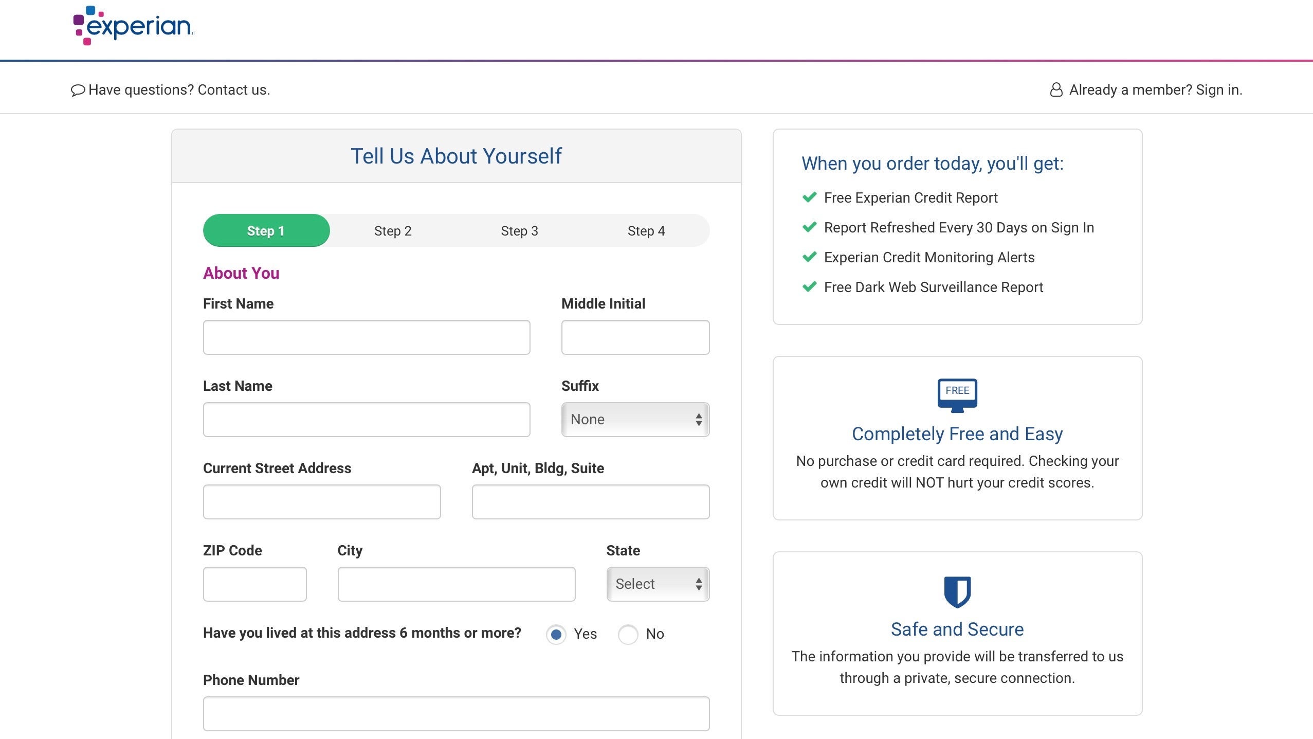Open the Suffix dropdown

pyautogui.click(x=635, y=420)
